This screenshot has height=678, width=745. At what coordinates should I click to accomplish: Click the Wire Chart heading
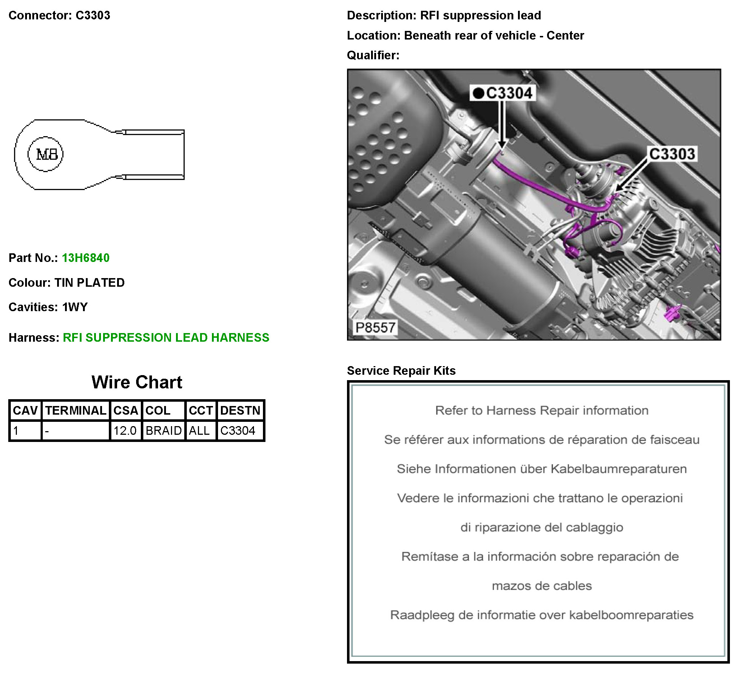click(137, 382)
